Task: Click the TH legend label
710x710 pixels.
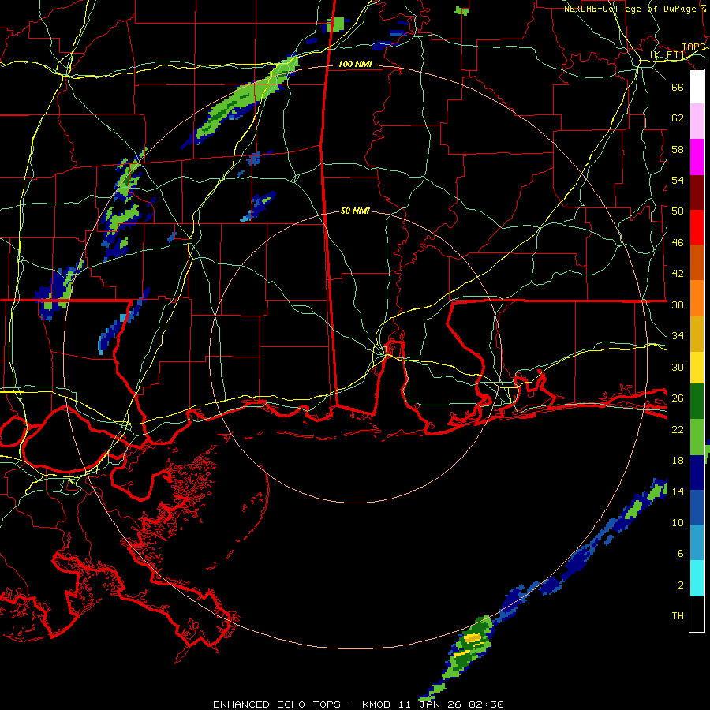Action: (678, 616)
